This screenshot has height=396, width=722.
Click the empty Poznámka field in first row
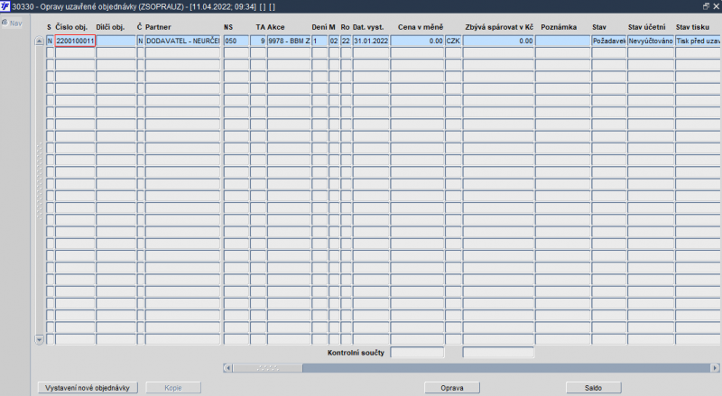pyautogui.click(x=562, y=41)
